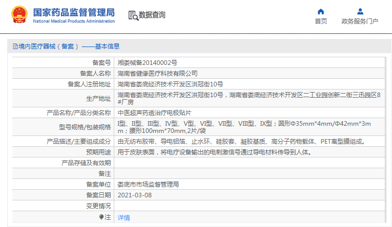The width and height of the screenshot is (392, 227).
Task: Select the registered address value under 备案人注册地址
Action: pos(170,84)
